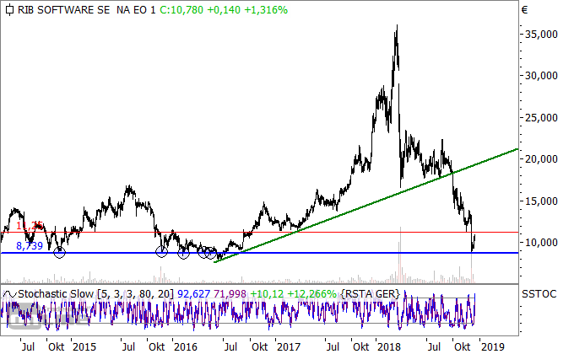
Task: Click the closing price C:10,780 value
Action: [x=181, y=10]
